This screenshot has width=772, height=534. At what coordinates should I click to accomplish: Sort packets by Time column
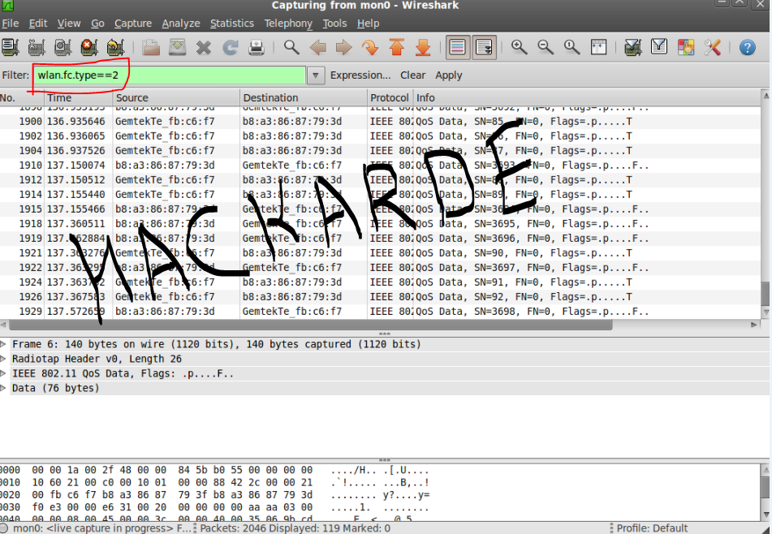[78, 97]
